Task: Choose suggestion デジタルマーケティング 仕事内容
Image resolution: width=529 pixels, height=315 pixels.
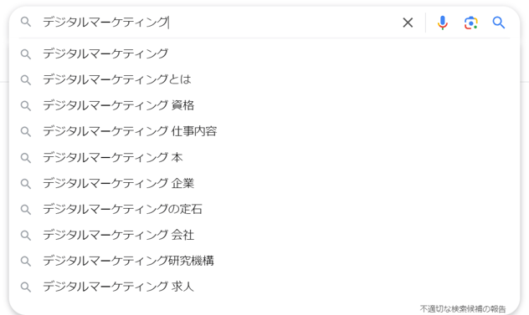Action: click(x=264, y=131)
